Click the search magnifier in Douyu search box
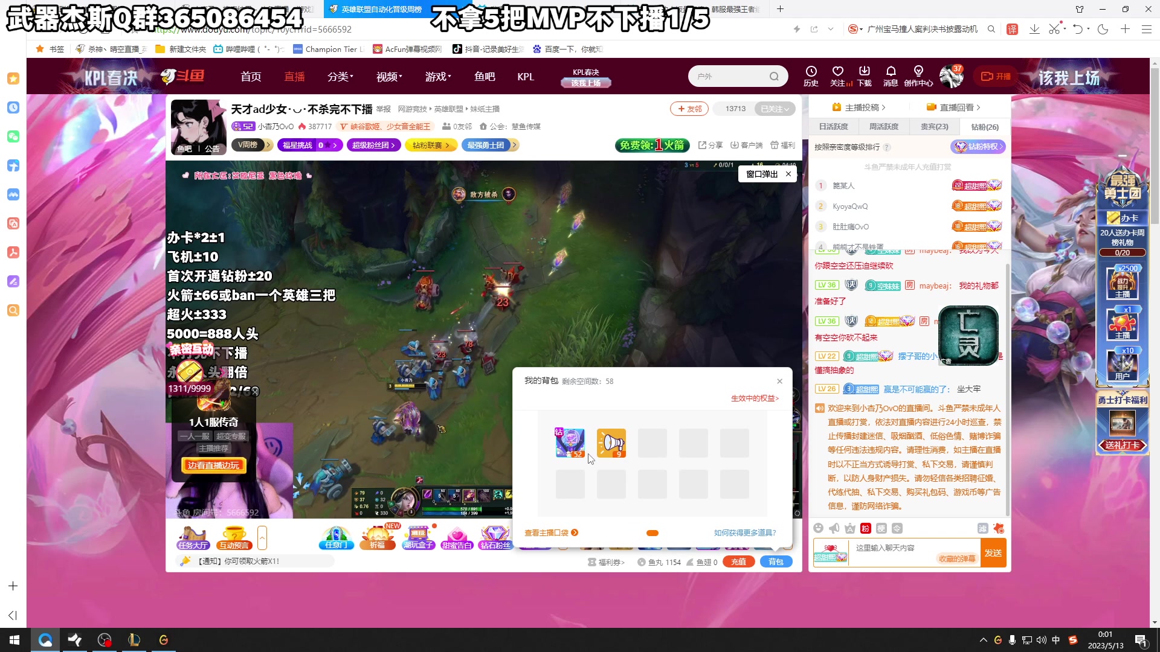Viewport: 1160px width, 652px height. (x=774, y=77)
